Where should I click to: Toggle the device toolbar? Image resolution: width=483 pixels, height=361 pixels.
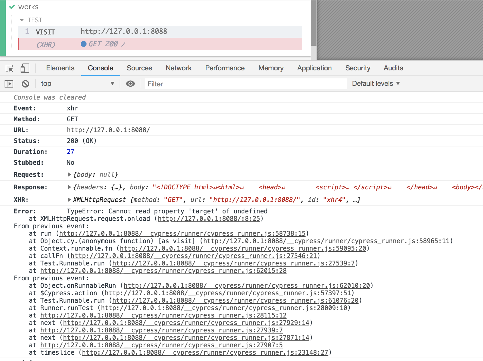coord(25,68)
